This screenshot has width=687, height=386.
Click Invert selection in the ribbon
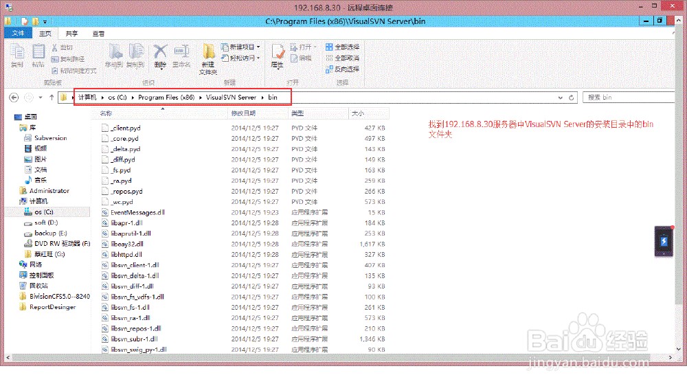(343, 69)
